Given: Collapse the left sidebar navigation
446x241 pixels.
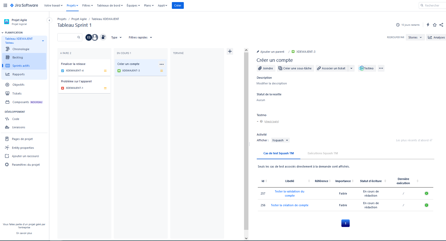Looking at the screenshot, I should tap(49, 20).
